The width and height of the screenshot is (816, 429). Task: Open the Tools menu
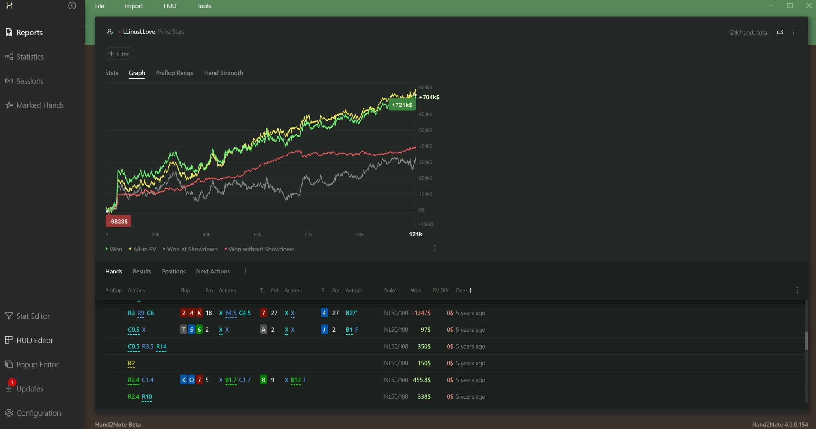[x=204, y=6]
